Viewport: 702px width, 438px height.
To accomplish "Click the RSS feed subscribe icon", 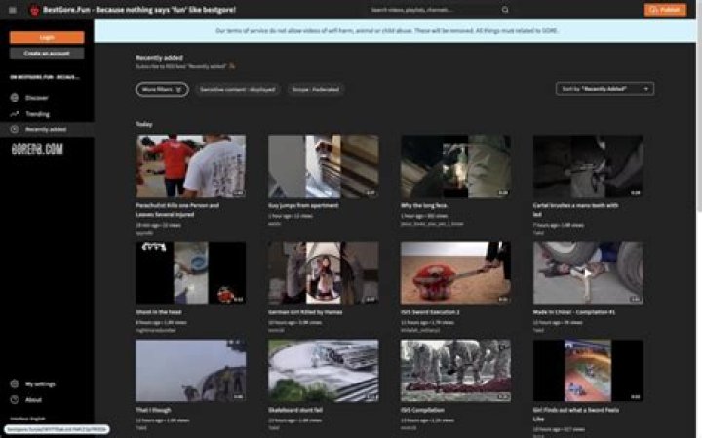I will click(x=232, y=66).
